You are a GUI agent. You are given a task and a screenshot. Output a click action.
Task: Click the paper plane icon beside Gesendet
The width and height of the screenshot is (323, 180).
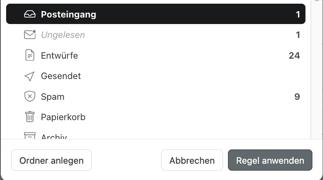[30, 76]
